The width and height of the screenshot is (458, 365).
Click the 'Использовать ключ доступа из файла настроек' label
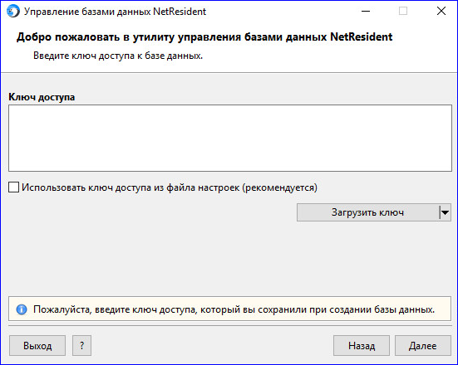point(170,187)
